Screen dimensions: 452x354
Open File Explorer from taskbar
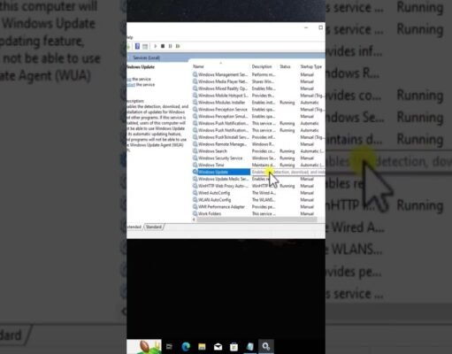point(202,347)
